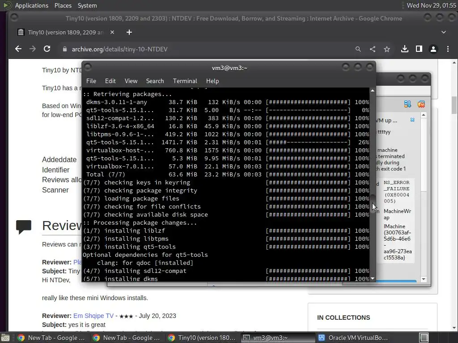Open Chrome downloads

(x=404, y=49)
